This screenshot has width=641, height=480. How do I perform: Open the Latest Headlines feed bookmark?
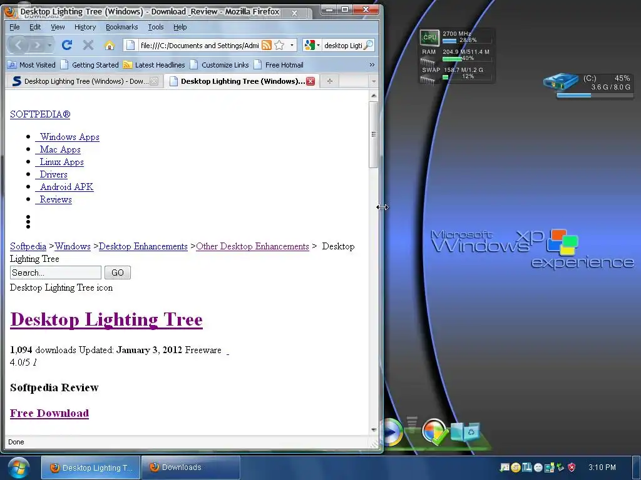(154, 65)
